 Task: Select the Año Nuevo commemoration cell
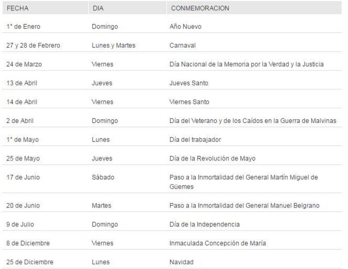pyautogui.click(x=185, y=27)
